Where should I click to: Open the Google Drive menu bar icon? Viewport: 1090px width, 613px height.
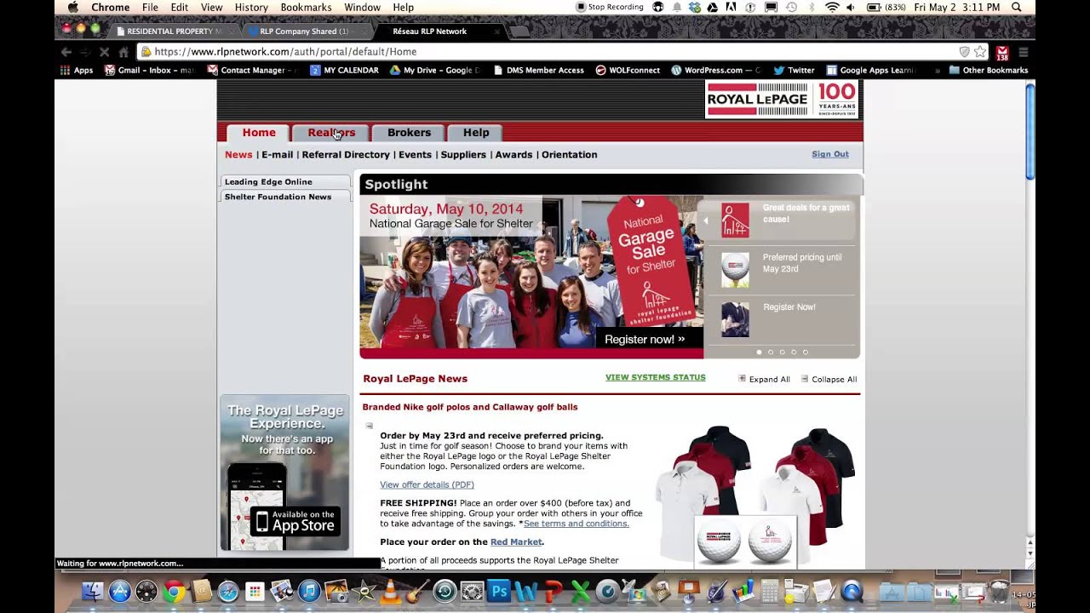coord(714,7)
